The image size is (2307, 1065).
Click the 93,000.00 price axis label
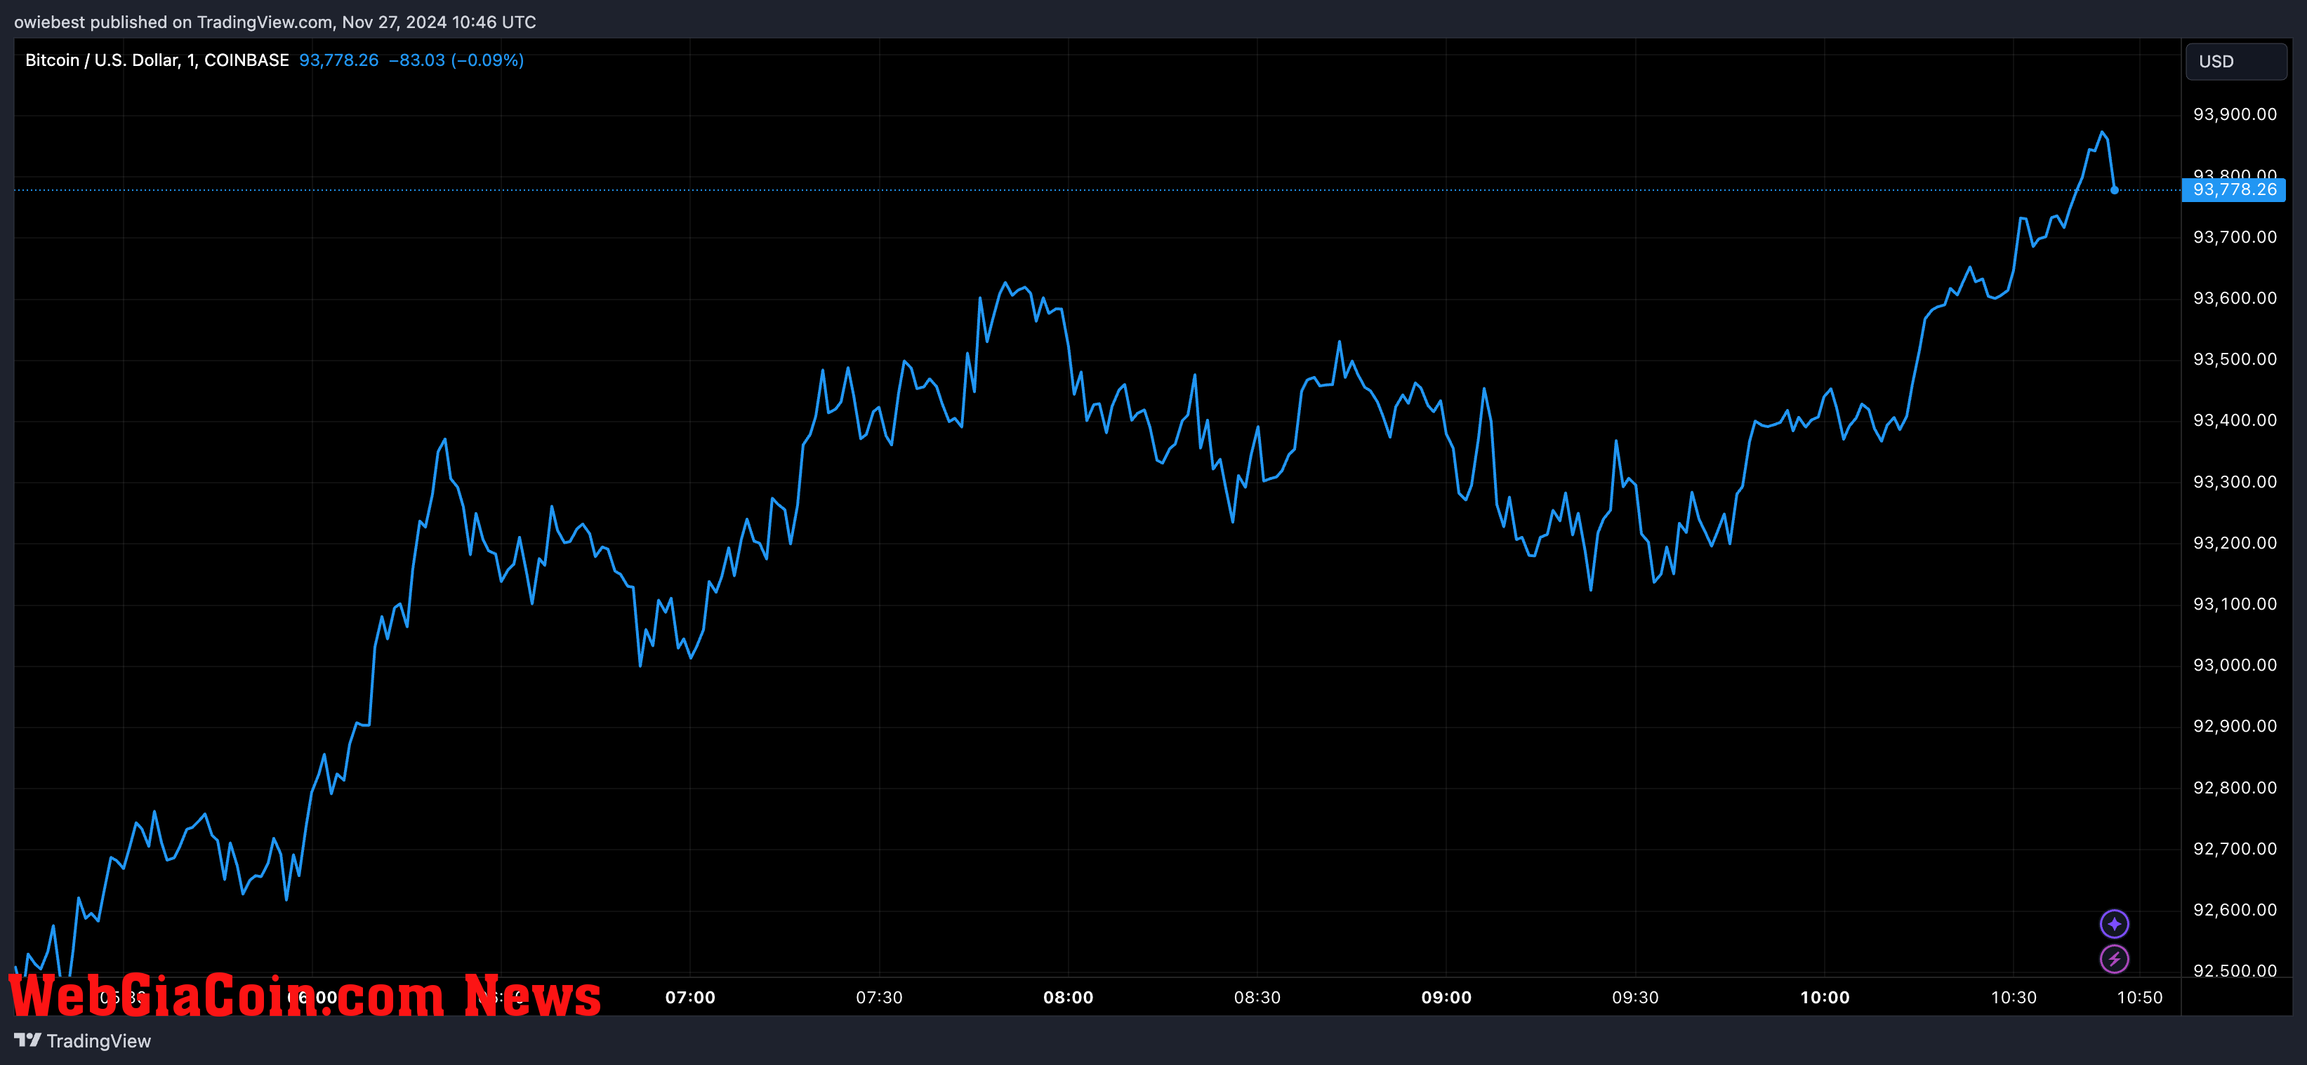[2235, 665]
